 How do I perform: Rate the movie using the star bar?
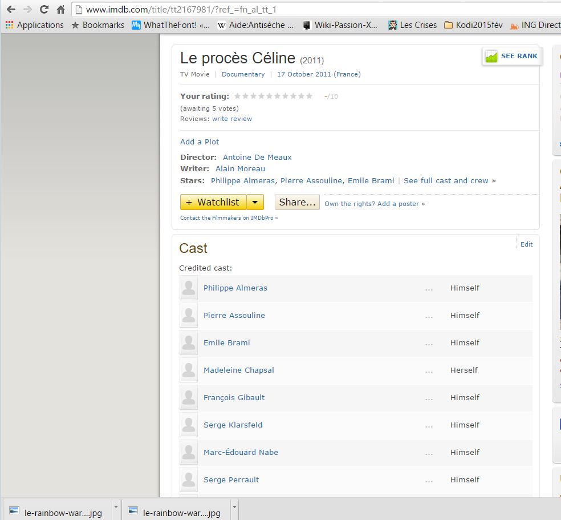(274, 96)
